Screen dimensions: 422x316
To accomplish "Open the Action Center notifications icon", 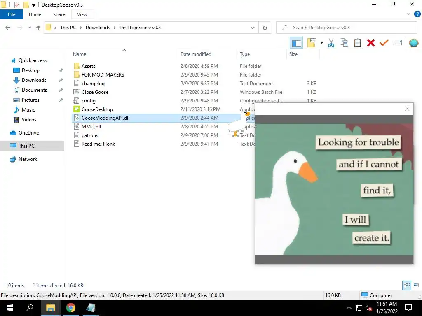I will click(x=408, y=308).
